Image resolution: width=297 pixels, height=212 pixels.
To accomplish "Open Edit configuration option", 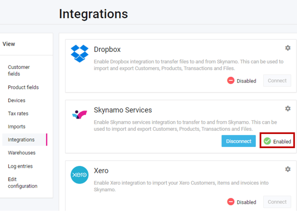I will click(x=23, y=183).
